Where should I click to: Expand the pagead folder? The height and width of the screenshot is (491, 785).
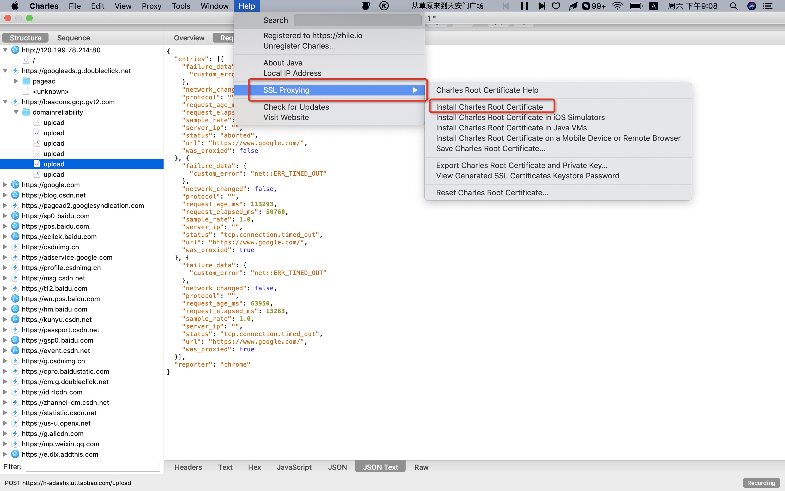point(16,81)
